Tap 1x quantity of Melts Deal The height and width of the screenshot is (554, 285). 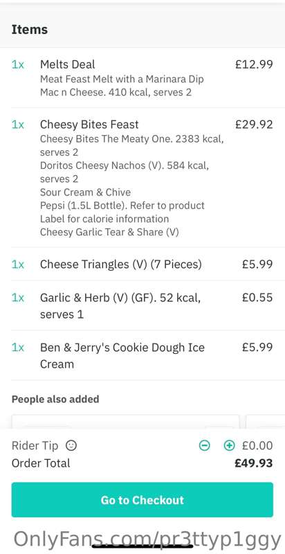17,64
